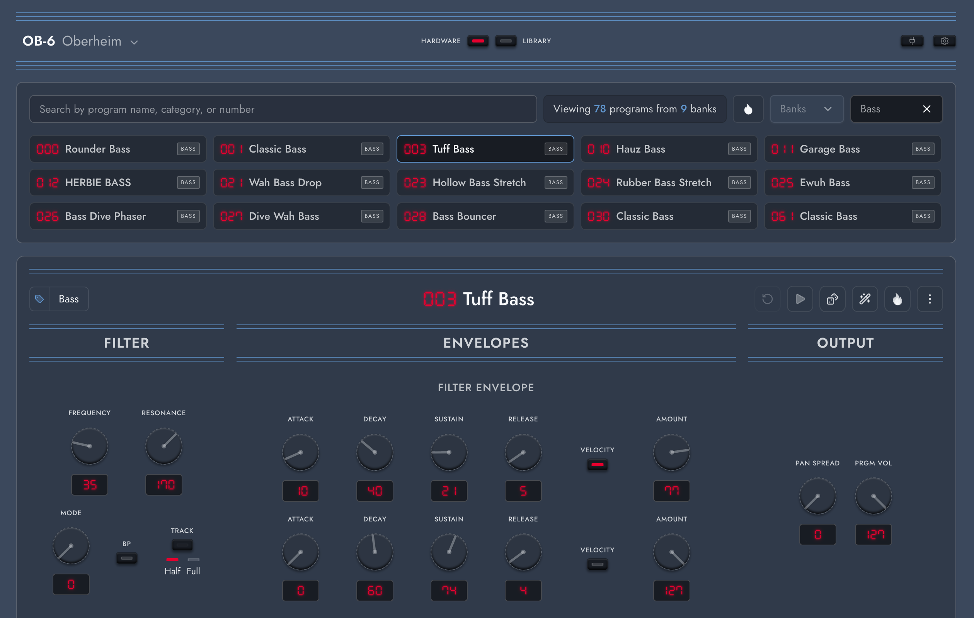Open settings via the gear icon
The image size is (974, 618).
[x=944, y=41]
